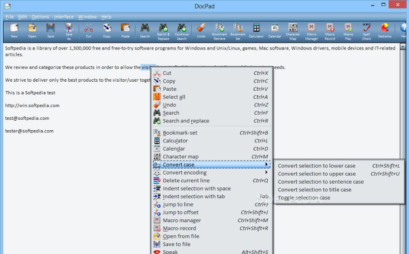This screenshot has height=254, width=409.
Task: Click the Bookmark Set toolbar icon
Action: tap(238, 31)
